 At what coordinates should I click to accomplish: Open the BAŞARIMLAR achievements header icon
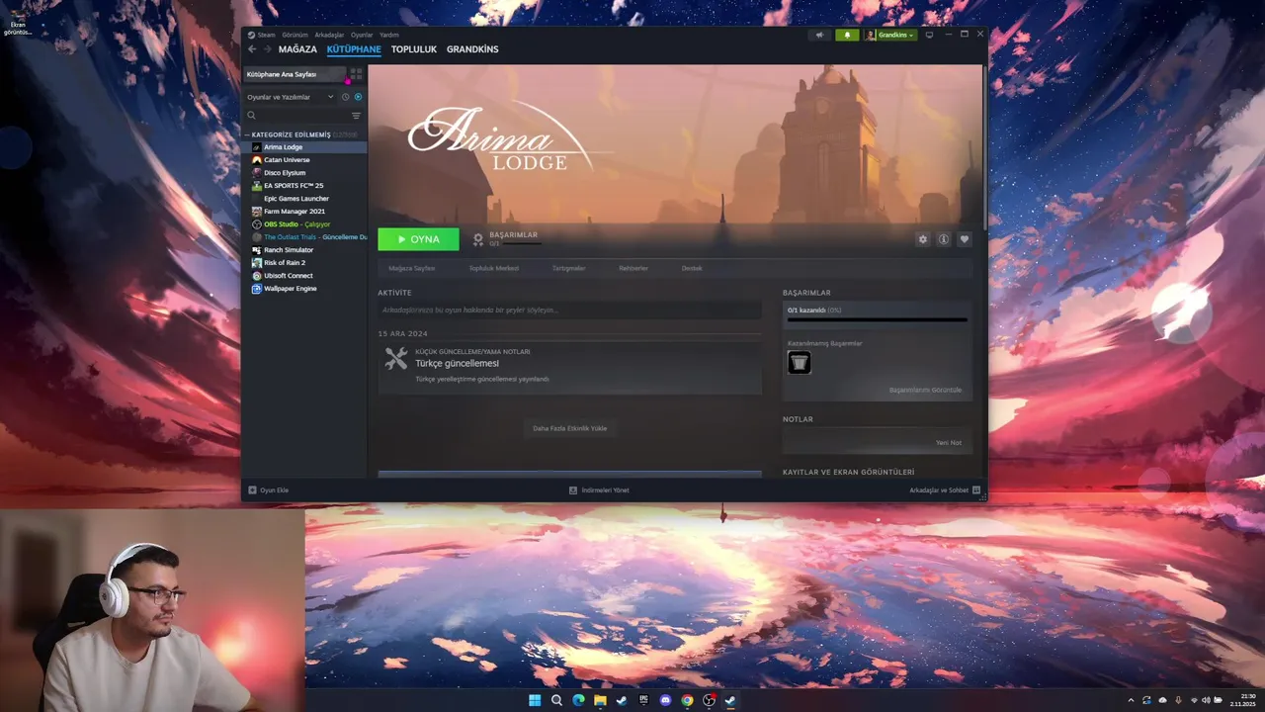[x=478, y=239]
